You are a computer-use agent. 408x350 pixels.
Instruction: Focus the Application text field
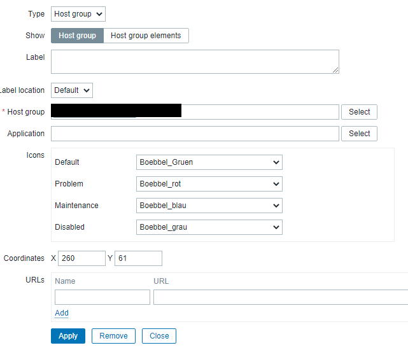(x=195, y=134)
